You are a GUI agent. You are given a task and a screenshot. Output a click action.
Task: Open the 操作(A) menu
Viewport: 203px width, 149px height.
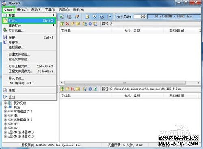click(x=22, y=10)
